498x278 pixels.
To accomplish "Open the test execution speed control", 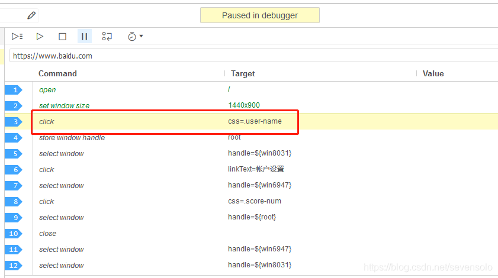I will point(132,37).
